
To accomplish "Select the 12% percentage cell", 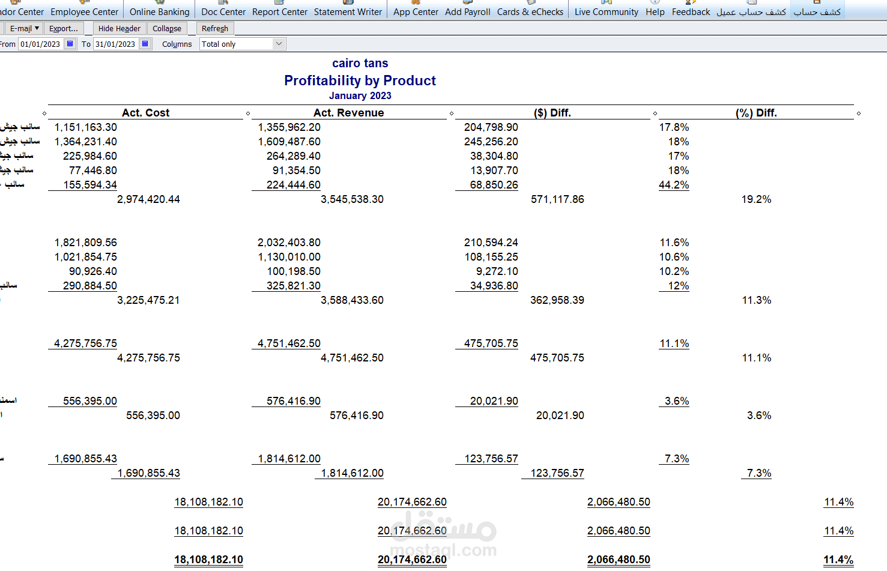I will coord(679,286).
